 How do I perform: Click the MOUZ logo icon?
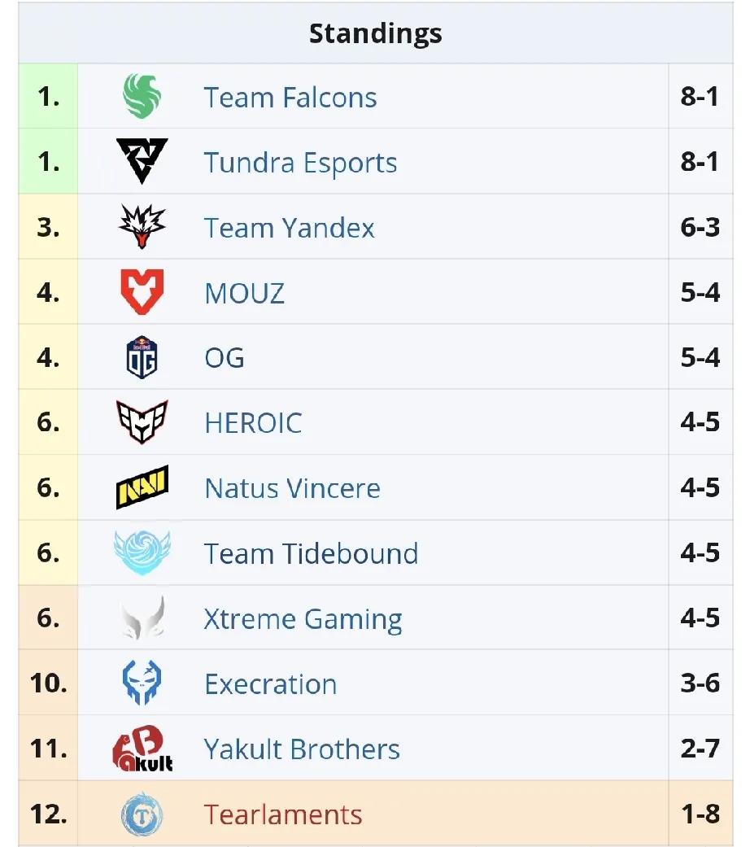click(142, 292)
